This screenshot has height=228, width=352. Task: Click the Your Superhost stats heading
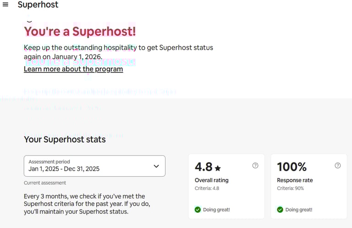click(65, 139)
